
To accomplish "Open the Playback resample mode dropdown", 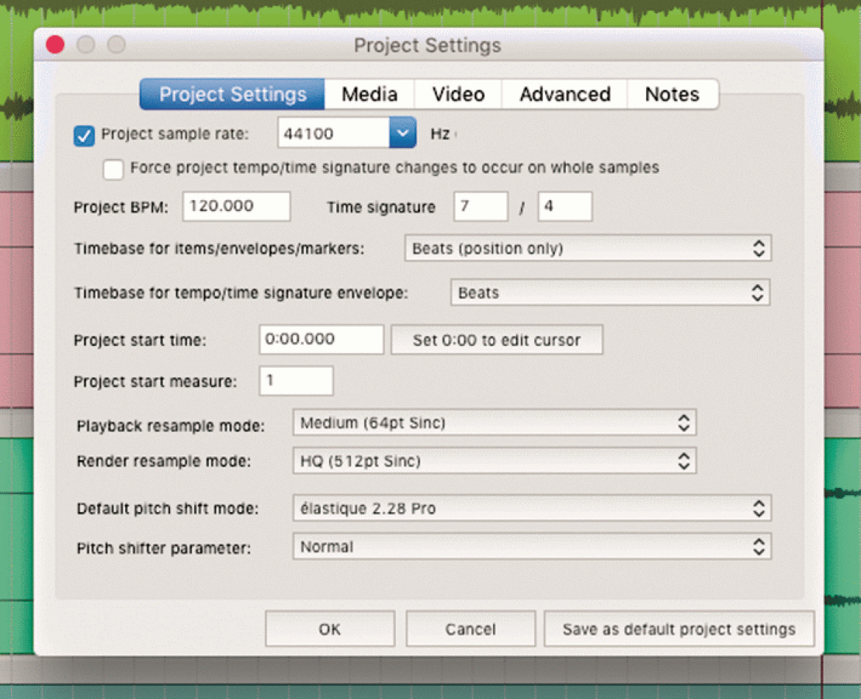I will [x=495, y=423].
